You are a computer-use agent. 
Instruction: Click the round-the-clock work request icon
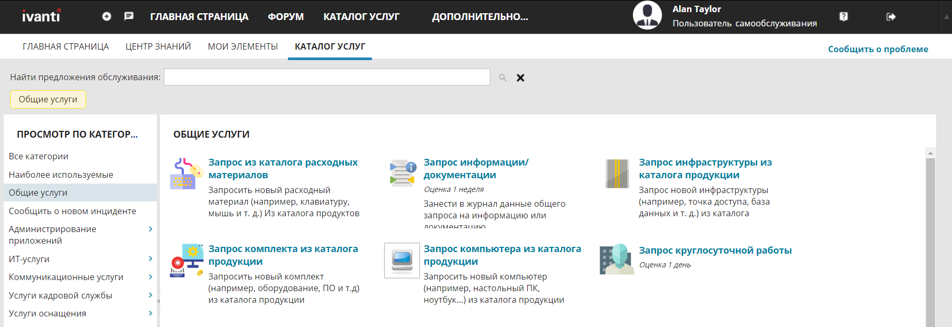point(617,259)
